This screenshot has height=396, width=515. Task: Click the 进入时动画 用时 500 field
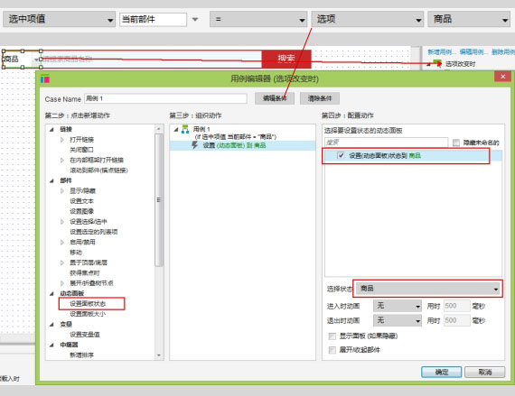pyautogui.click(x=457, y=306)
